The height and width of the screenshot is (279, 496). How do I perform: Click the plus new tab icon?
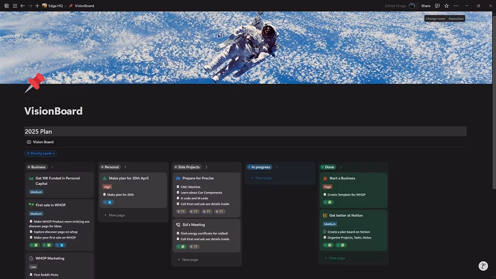(x=37, y=6)
